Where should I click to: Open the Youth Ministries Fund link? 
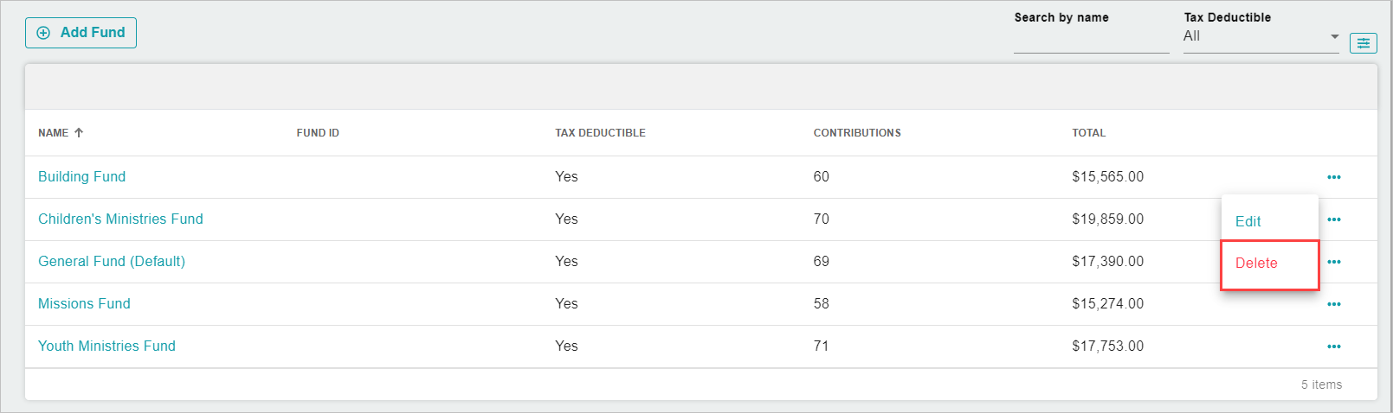click(106, 346)
